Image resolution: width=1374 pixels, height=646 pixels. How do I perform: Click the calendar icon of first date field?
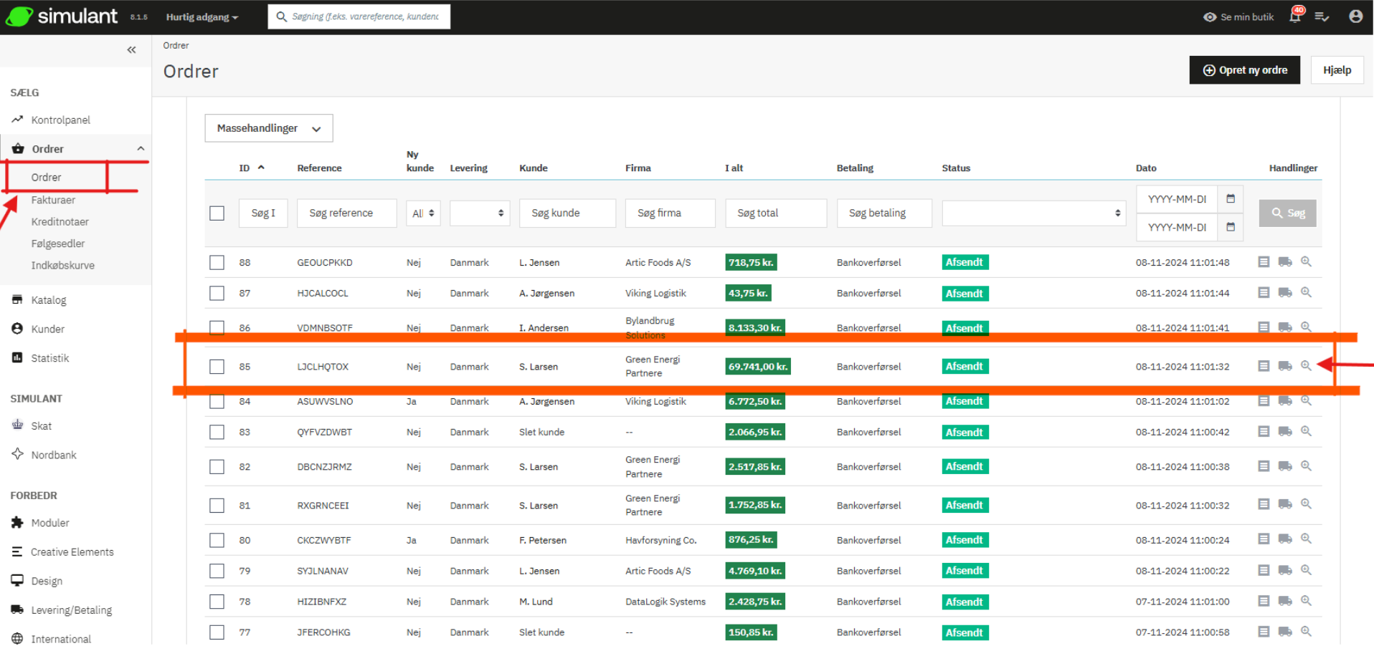1231,199
